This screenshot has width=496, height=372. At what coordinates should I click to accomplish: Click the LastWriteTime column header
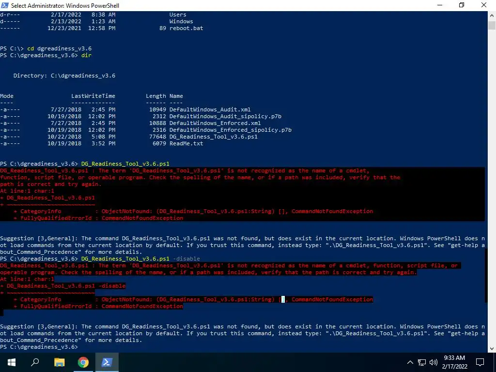pyautogui.click(x=93, y=96)
